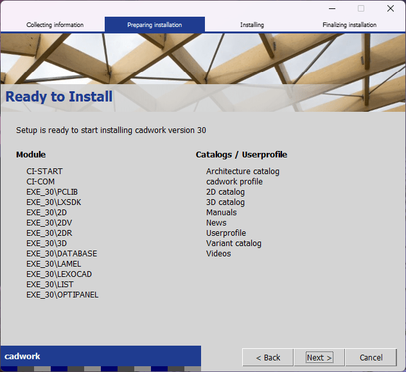Click the EXE_30\LEXOCAD module line
This screenshot has width=406, height=372.
pyautogui.click(x=59, y=274)
